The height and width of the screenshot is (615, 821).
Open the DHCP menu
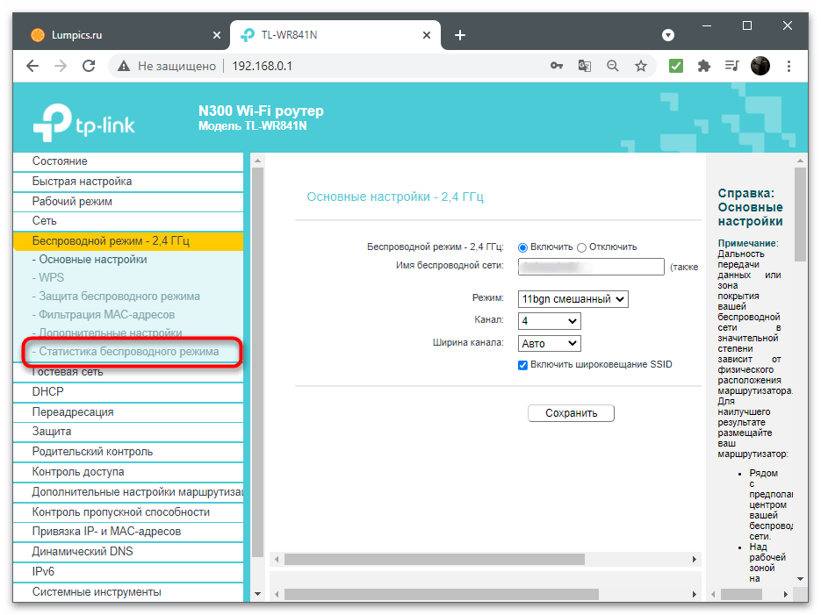point(128,392)
